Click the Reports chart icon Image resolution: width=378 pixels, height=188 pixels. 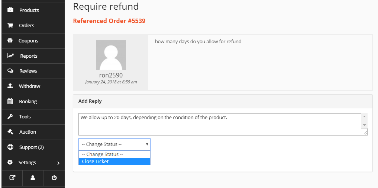click(11, 56)
